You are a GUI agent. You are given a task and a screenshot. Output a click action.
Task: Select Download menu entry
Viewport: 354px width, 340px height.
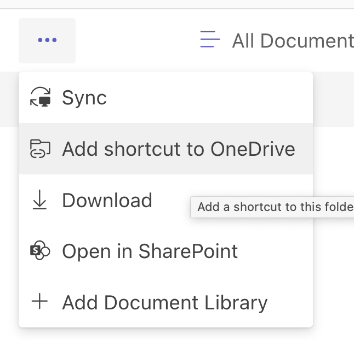(165, 200)
